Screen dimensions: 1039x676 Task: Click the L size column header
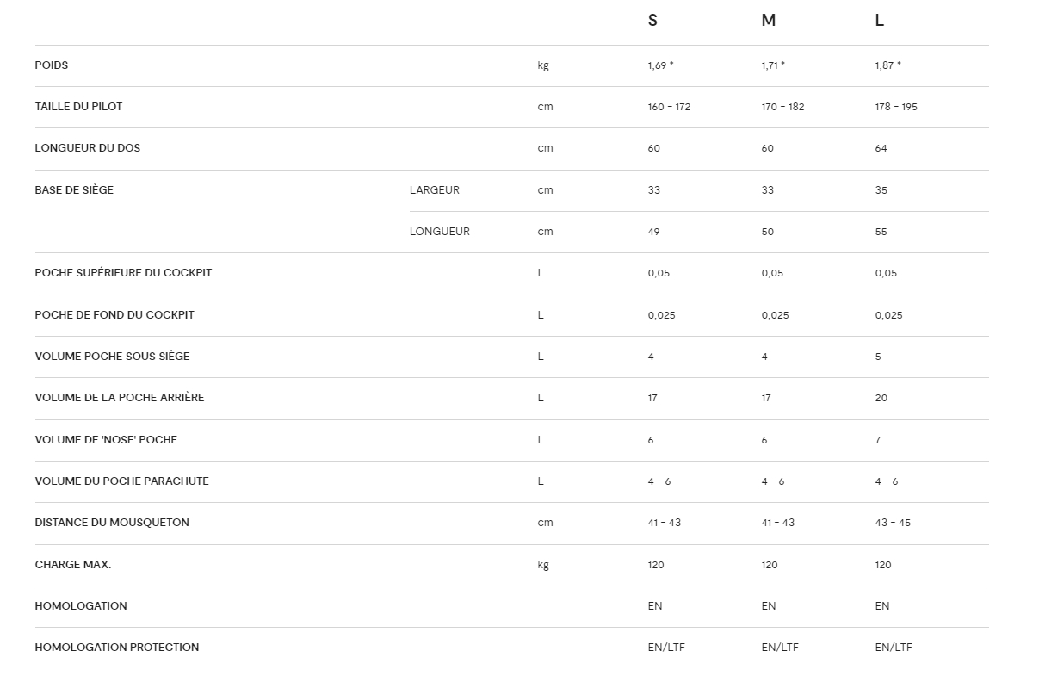pos(879,21)
